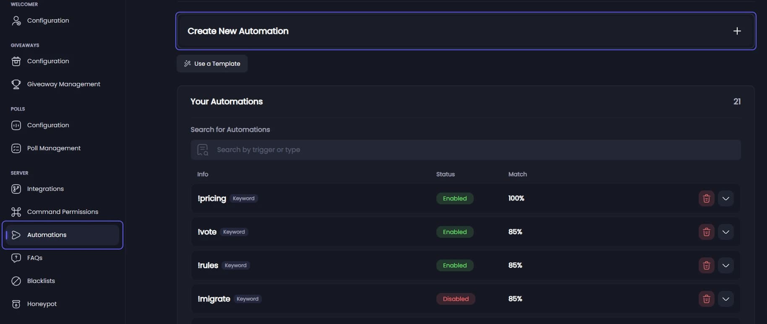
Task: Click the Use a Template button
Action: tap(212, 64)
